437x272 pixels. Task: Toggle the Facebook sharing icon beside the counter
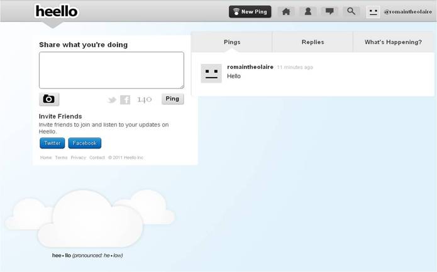pyautogui.click(x=125, y=100)
